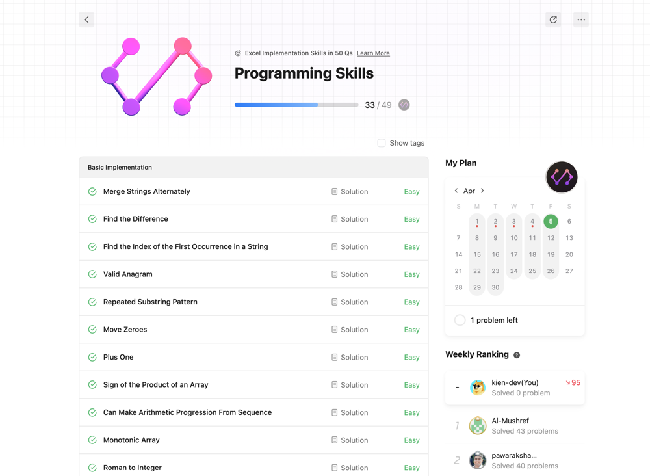Viewport: 650px width, 476px height.
Task: Click the 33/49 progress bar
Action: (x=296, y=105)
